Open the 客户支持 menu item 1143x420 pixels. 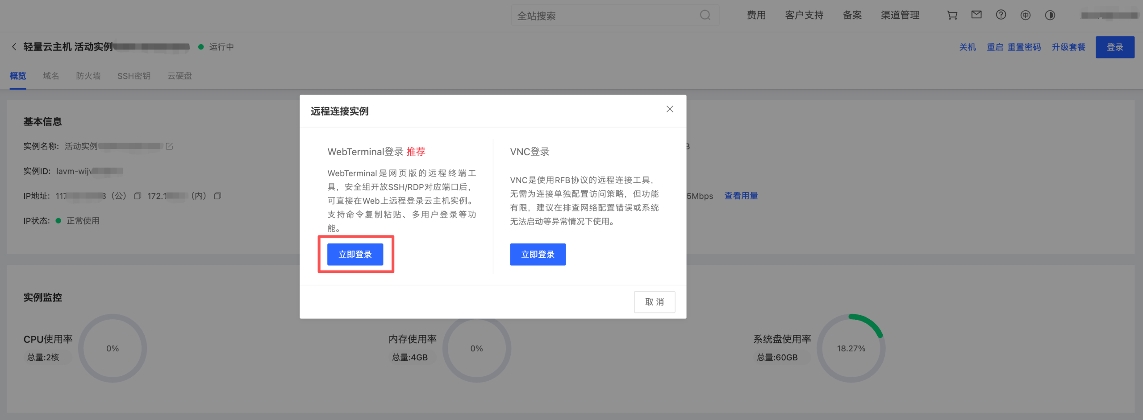click(804, 15)
